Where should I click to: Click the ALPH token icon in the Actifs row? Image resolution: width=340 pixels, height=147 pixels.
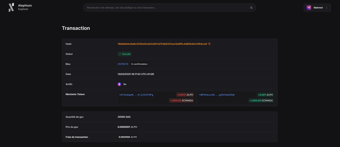tap(119, 84)
